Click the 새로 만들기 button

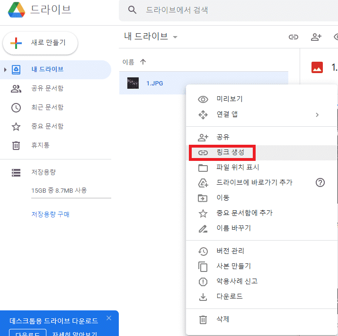(40, 43)
